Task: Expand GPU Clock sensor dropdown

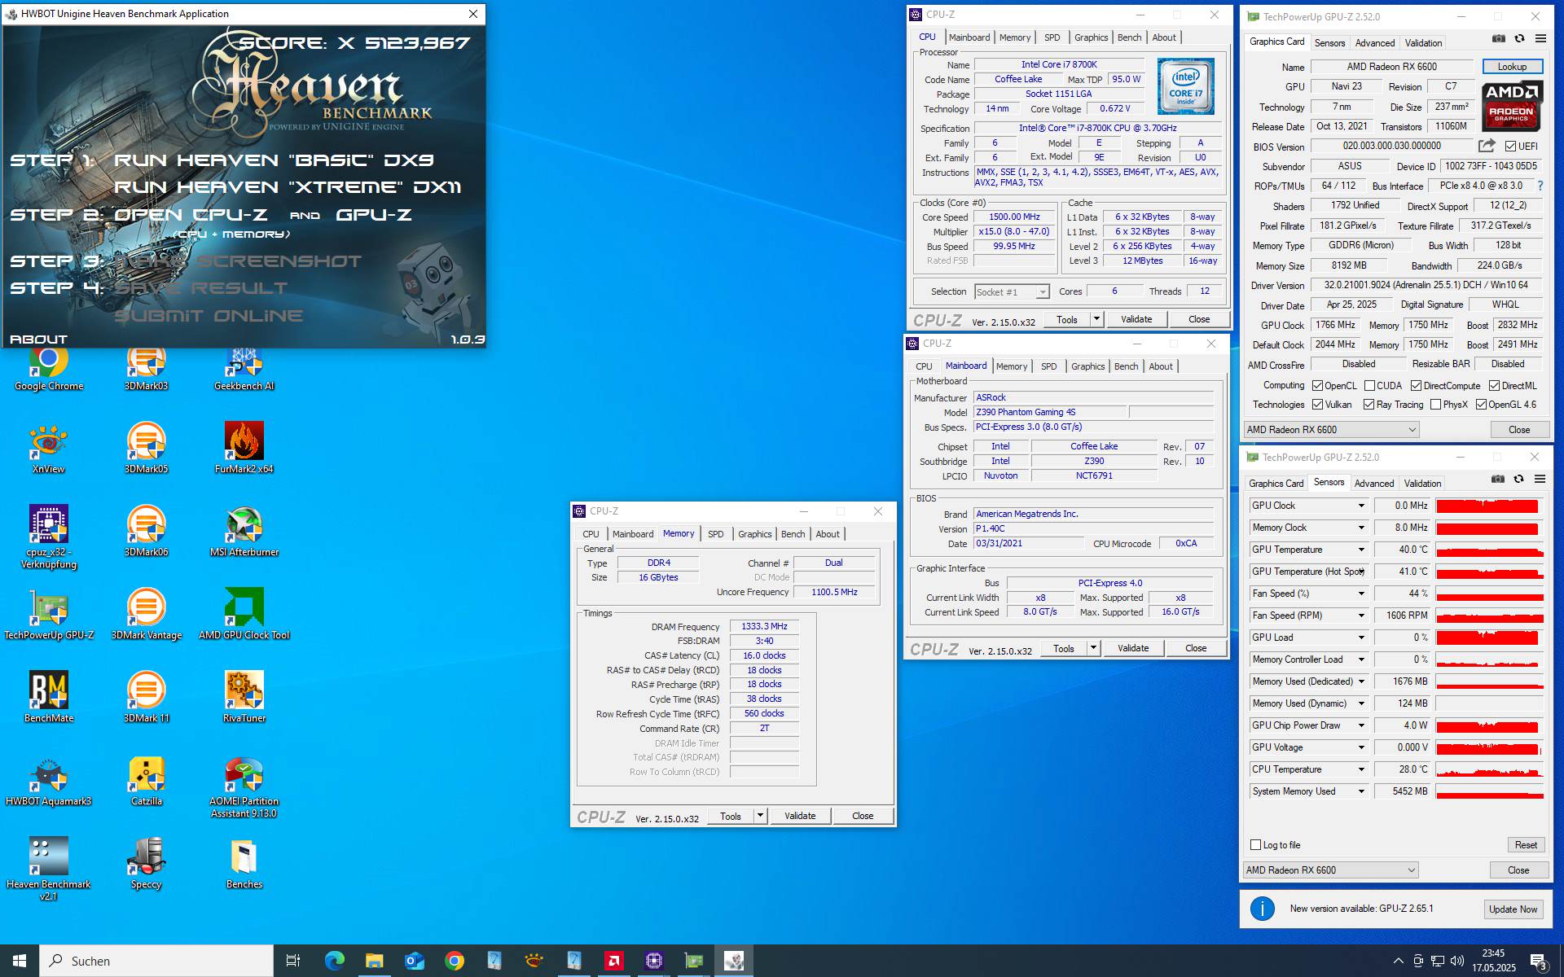Action: coord(1360,506)
